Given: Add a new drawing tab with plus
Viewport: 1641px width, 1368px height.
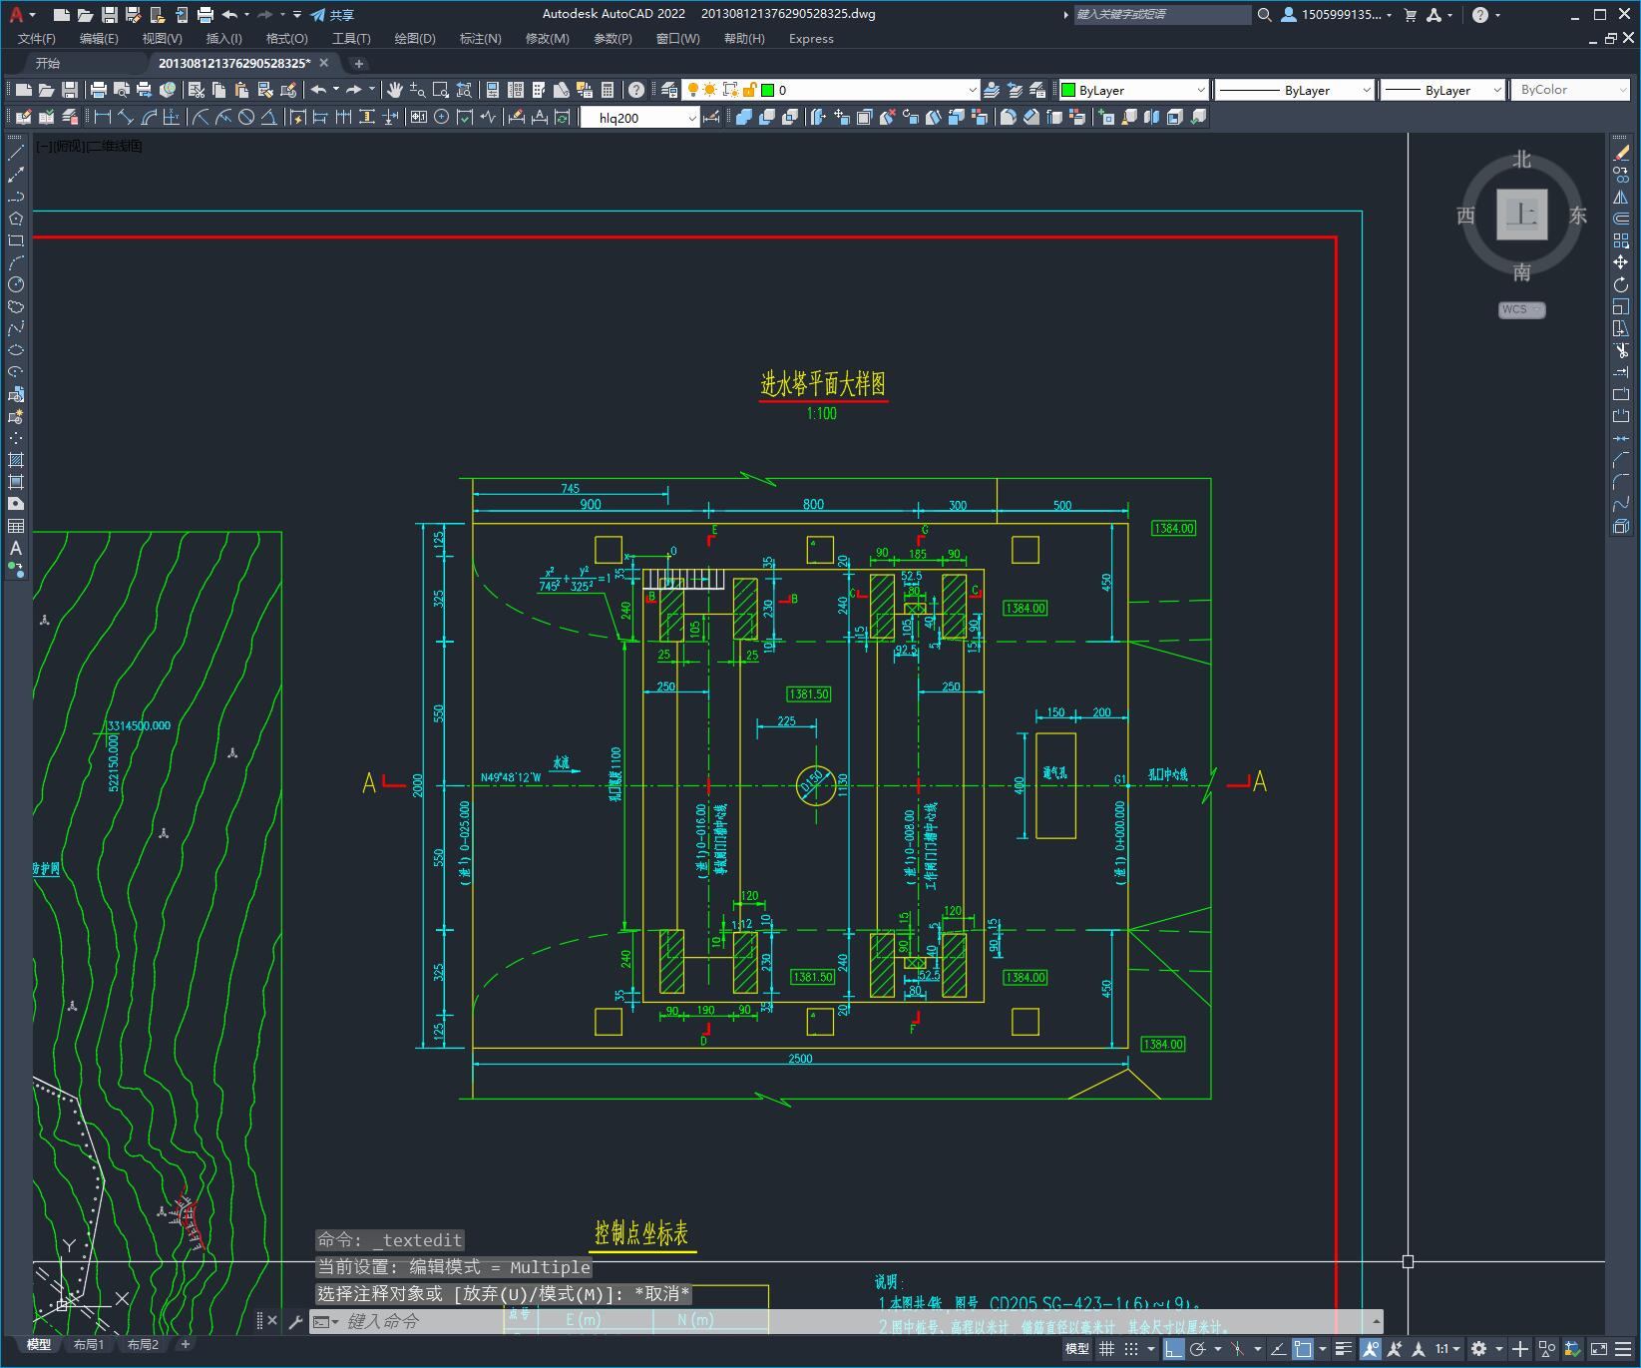Looking at the screenshot, I should (x=359, y=63).
